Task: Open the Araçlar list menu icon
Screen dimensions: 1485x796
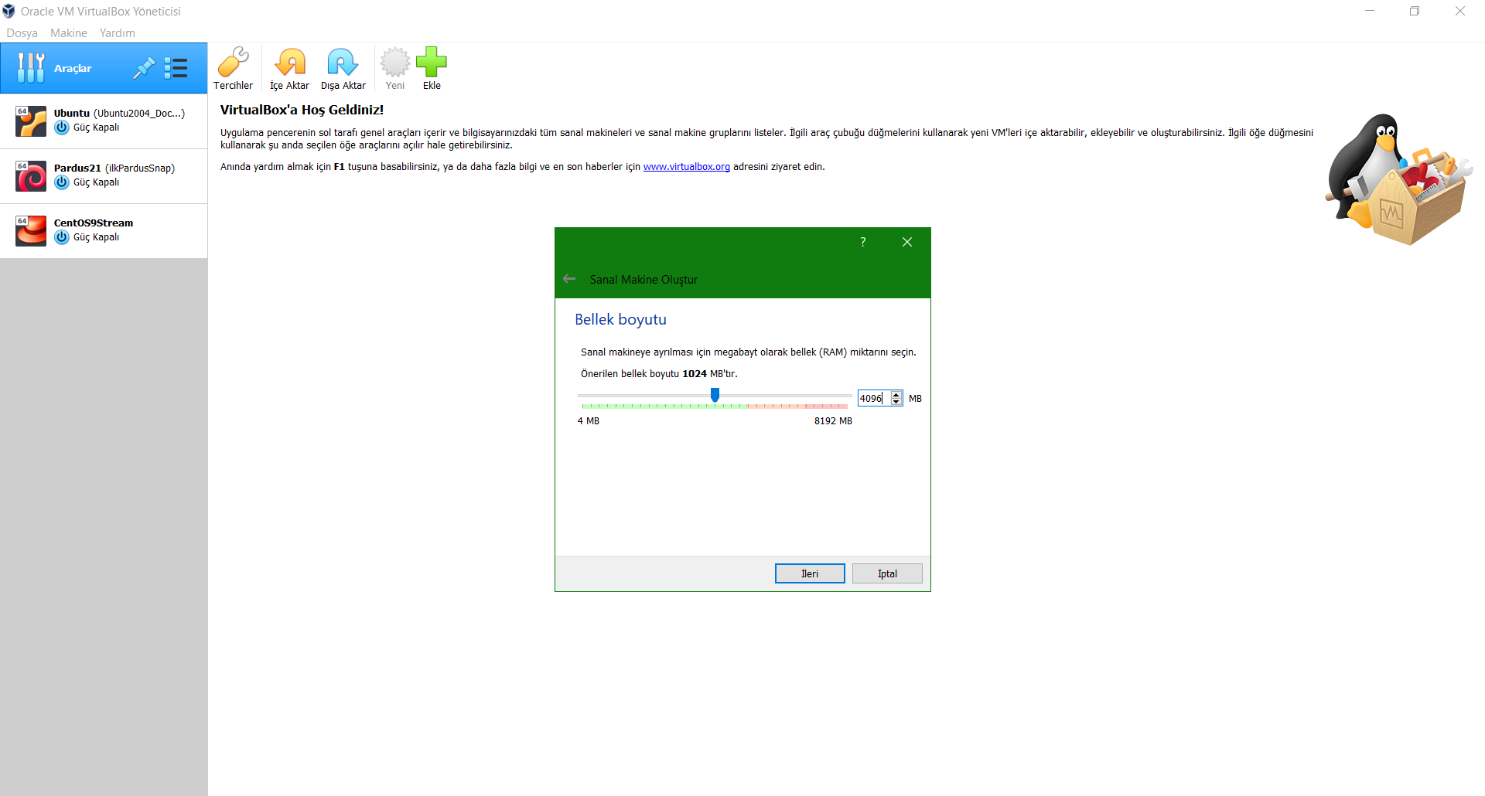Action: tap(176, 68)
